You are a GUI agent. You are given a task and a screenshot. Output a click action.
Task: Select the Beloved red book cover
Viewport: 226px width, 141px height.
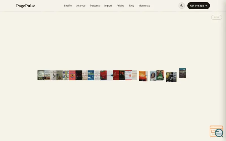[116, 75]
